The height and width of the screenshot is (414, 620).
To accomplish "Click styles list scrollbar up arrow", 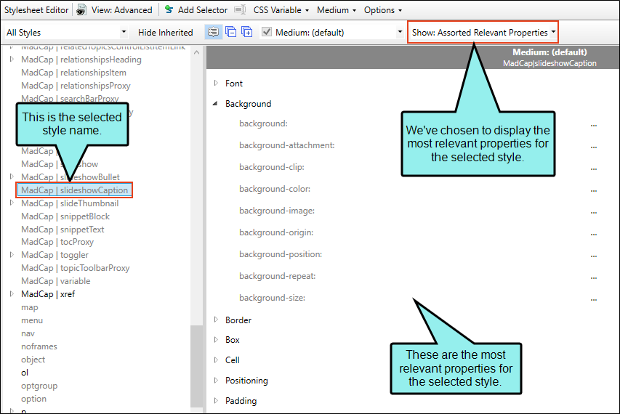I will tap(196, 52).
